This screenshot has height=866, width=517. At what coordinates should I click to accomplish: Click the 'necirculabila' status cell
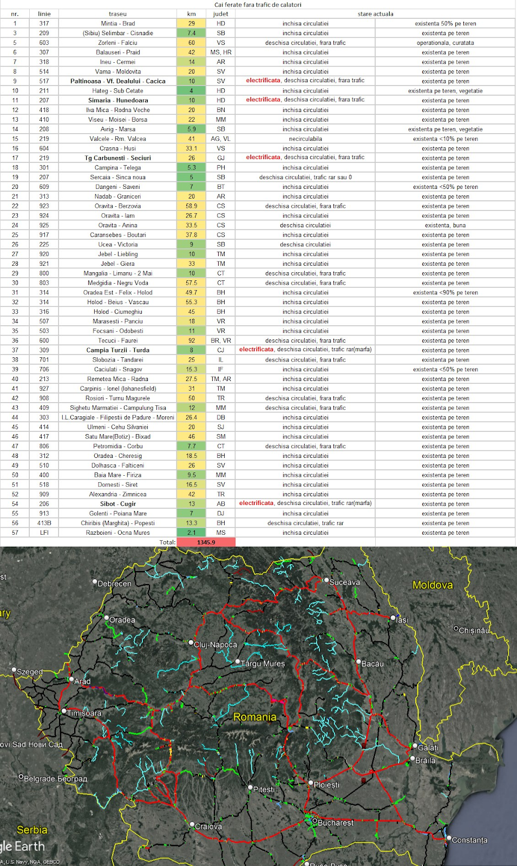(305, 139)
